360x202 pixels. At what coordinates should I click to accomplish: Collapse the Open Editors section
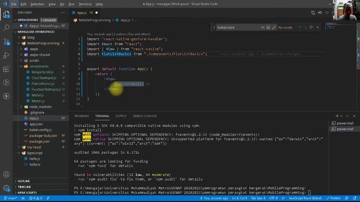pos(15,20)
